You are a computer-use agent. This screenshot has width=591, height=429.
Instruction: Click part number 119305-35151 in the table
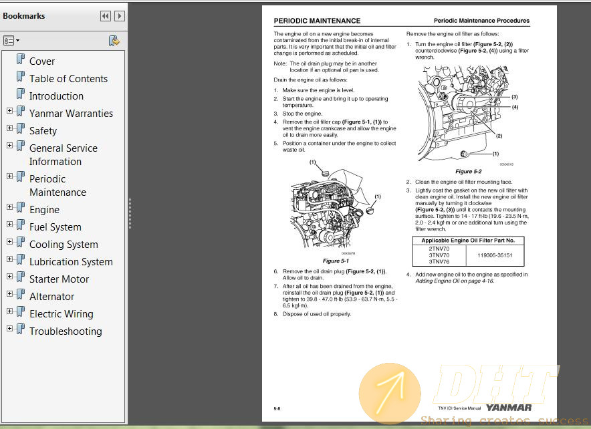[x=495, y=255]
